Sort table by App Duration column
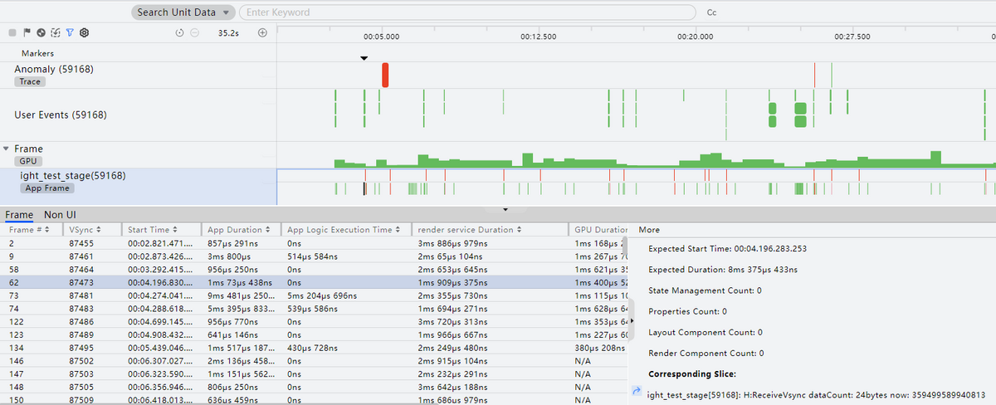 coord(240,229)
